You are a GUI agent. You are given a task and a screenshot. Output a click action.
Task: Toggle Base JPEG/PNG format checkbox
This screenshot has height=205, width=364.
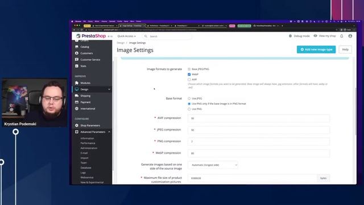pyautogui.click(x=189, y=69)
